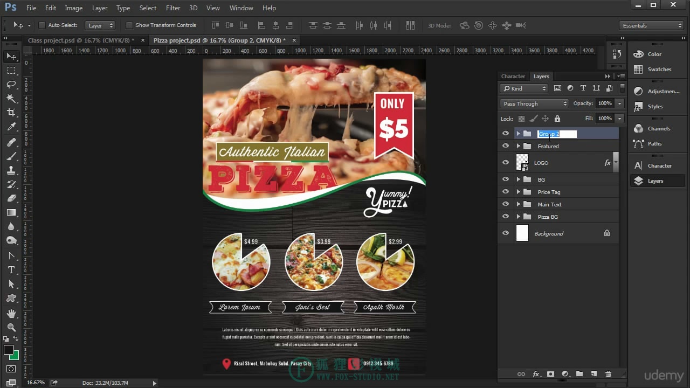Switch to the Class project.psd tab
The height and width of the screenshot is (388, 690).
pyautogui.click(x=81, y=40)
